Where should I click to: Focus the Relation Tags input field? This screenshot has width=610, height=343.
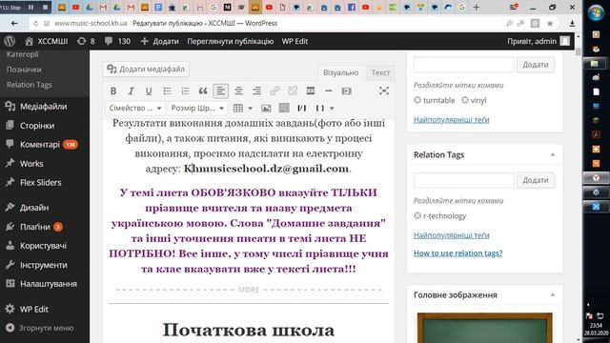click(464, 180)
